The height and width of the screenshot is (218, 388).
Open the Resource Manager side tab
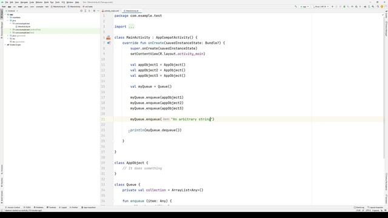click(1, 30)
